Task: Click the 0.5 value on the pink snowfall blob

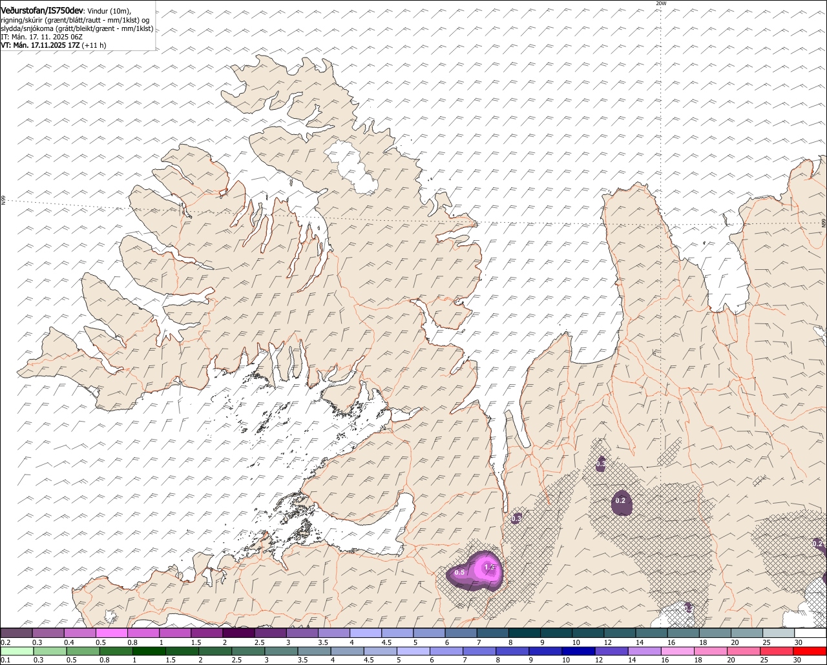Action: pyautogui.click(x=459, y=573)
